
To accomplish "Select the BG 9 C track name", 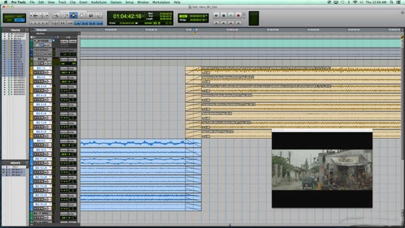I will 41,141.
